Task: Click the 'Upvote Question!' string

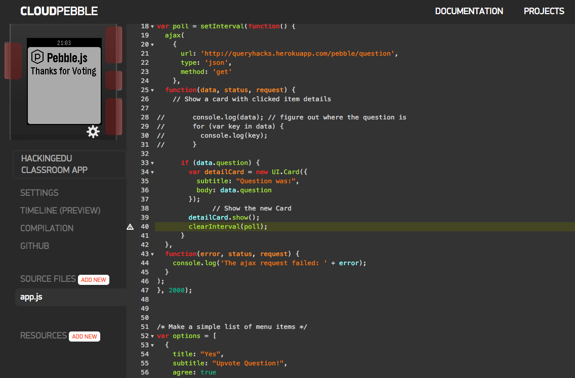Action: point(248,363)
